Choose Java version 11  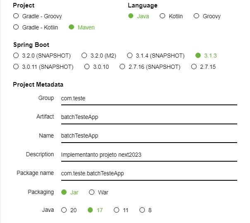coord(117,210)
